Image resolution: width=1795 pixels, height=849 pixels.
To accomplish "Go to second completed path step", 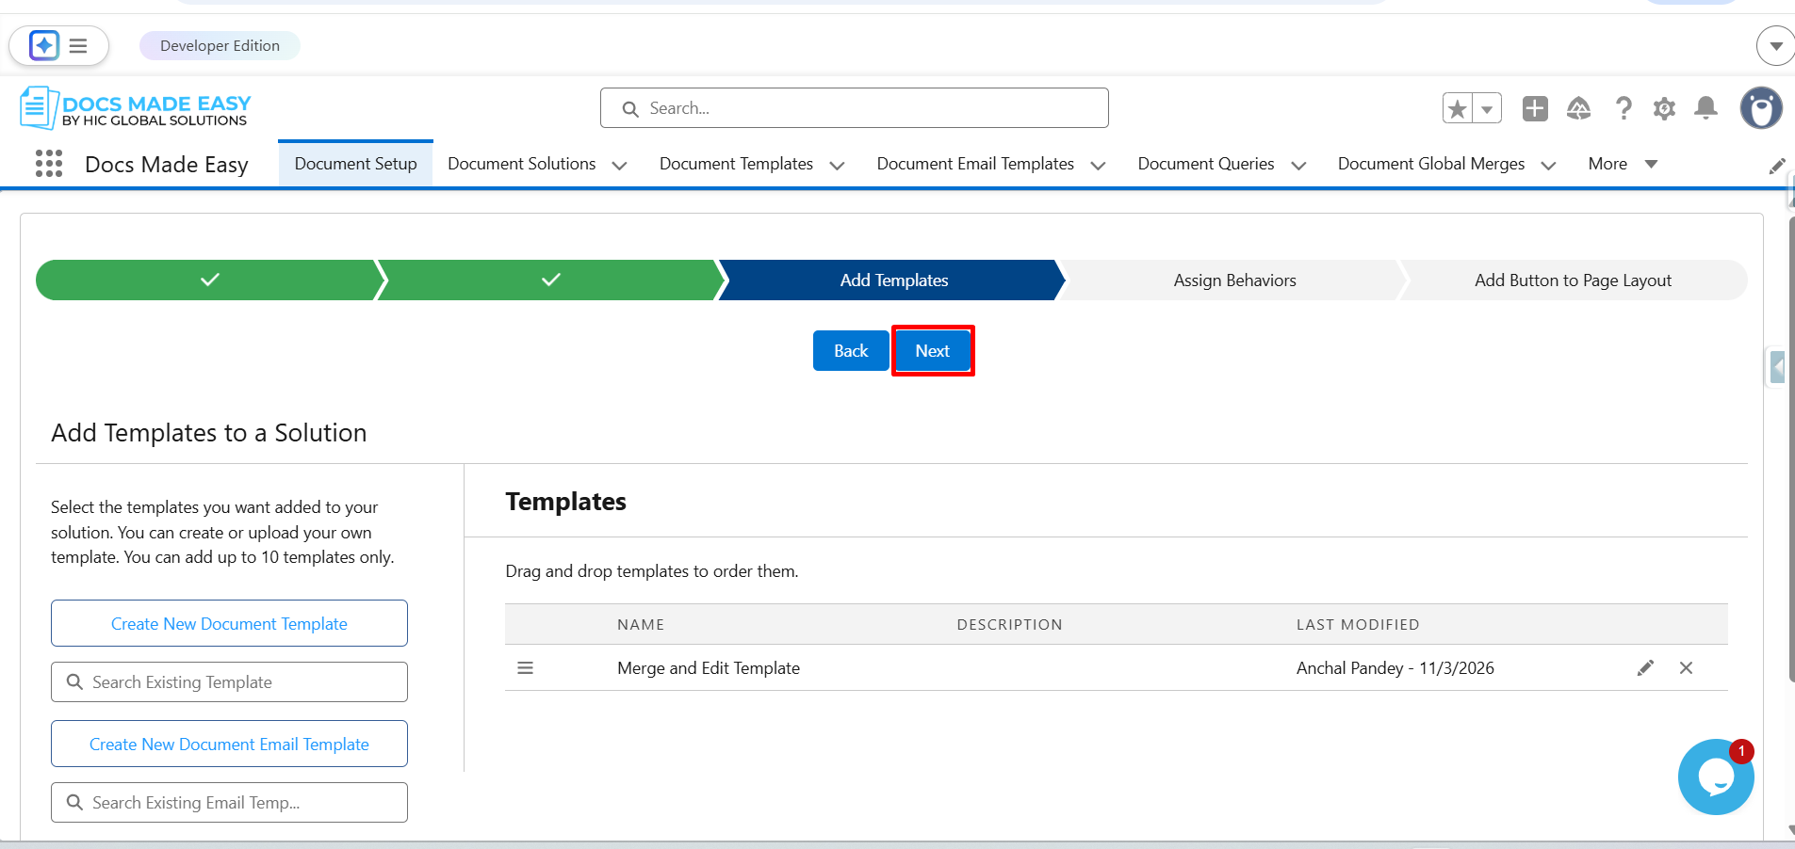I will tap(550, 280).
